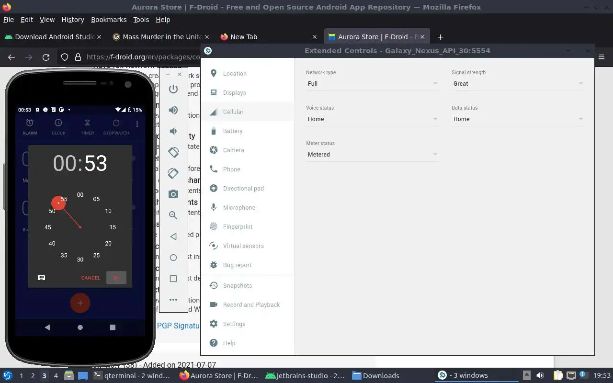Select the hour 00 in picker header
This screenshot has width=613, height=383.
tap(65, 163)
